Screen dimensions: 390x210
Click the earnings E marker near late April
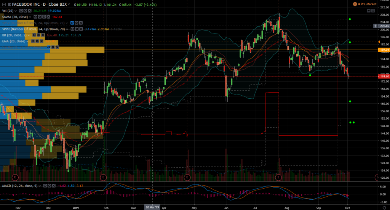click(x=187, y=177)
